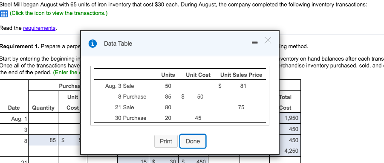Viewport: 384px width, 163px height.
Task: Click the 'Unit Sales Price' column header
Action: (241, 75)
